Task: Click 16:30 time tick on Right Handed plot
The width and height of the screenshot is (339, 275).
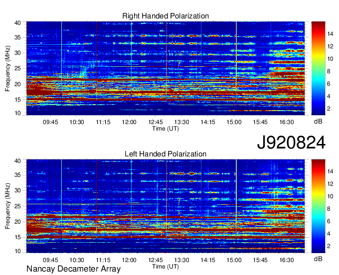Action: coord(287,122)
